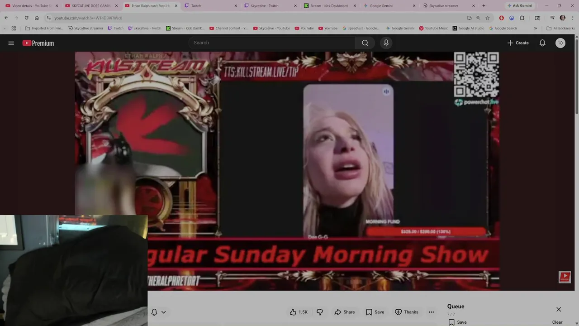Close the Queue panel

tap(559, 309)
